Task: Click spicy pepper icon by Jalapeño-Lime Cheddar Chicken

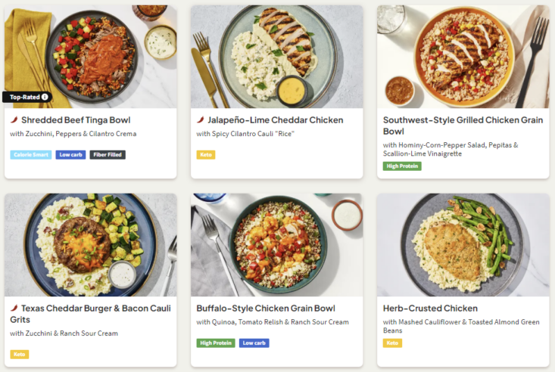Action: pyautogui.click(x=201, y=120)
